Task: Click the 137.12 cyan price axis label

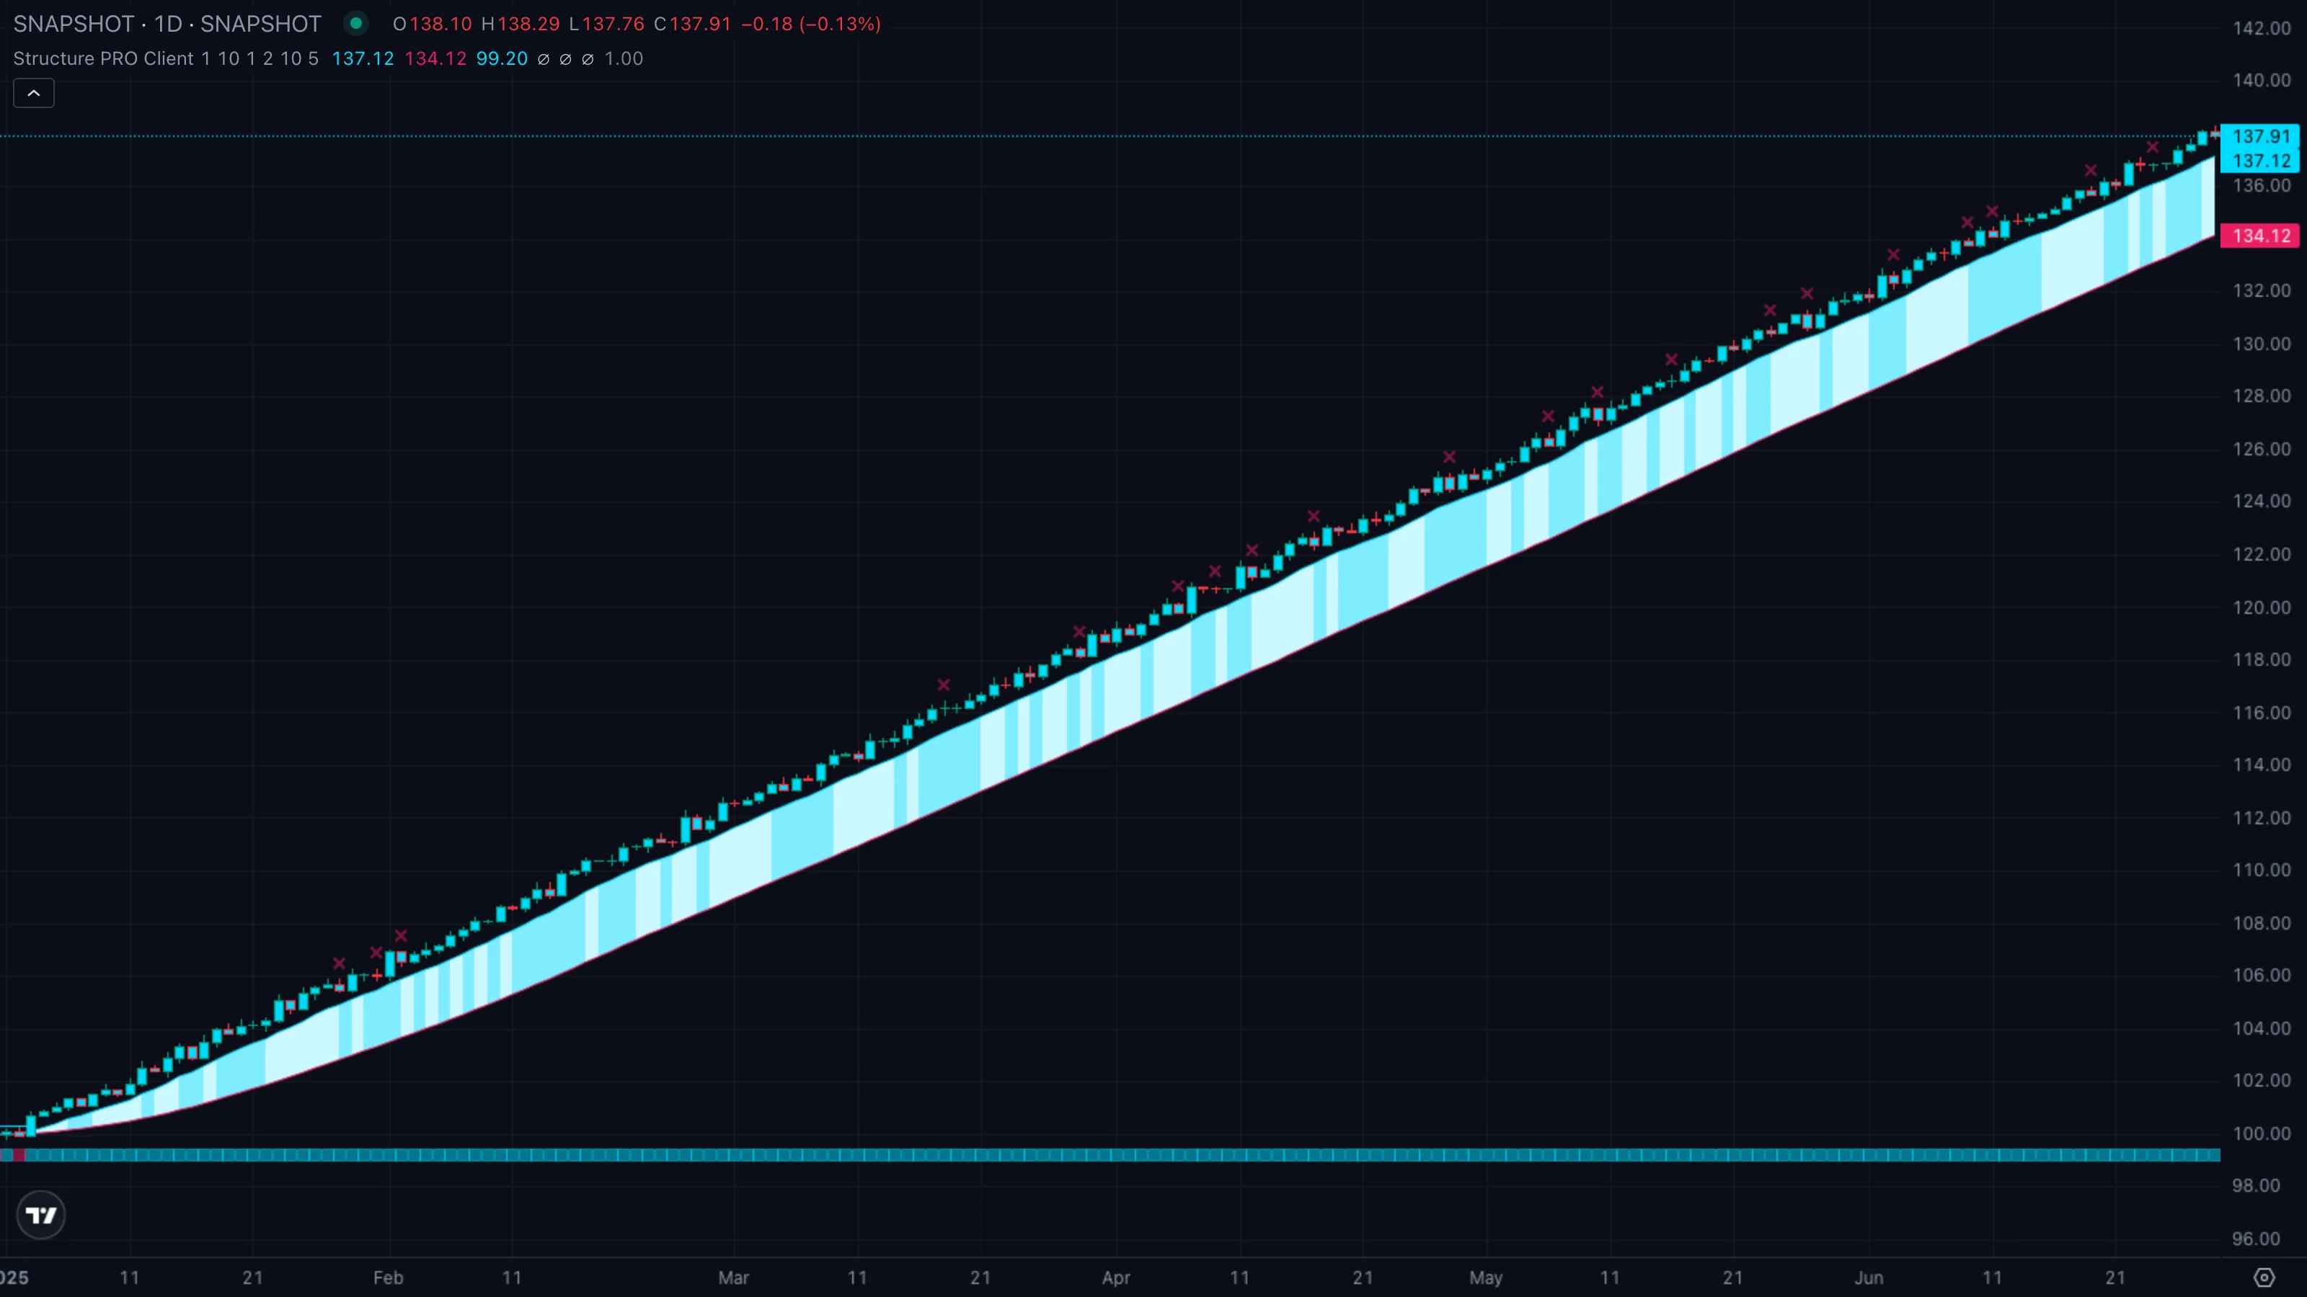Action: [2260, 161]
